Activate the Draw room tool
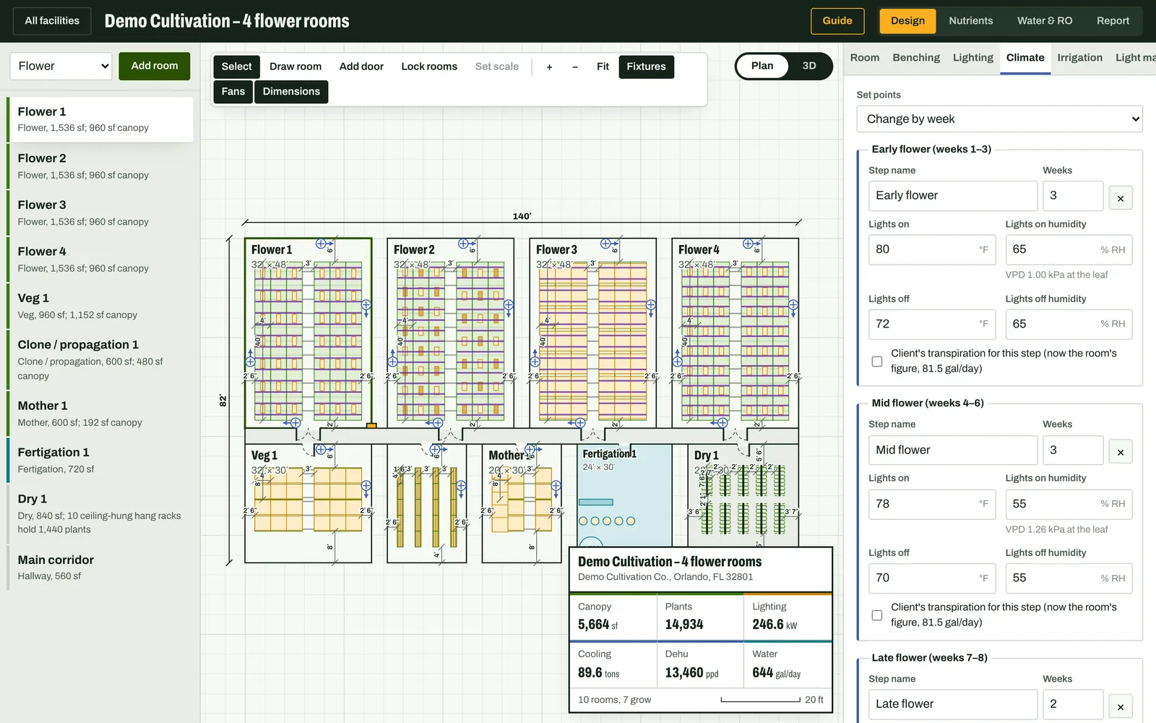 point(296,67)
